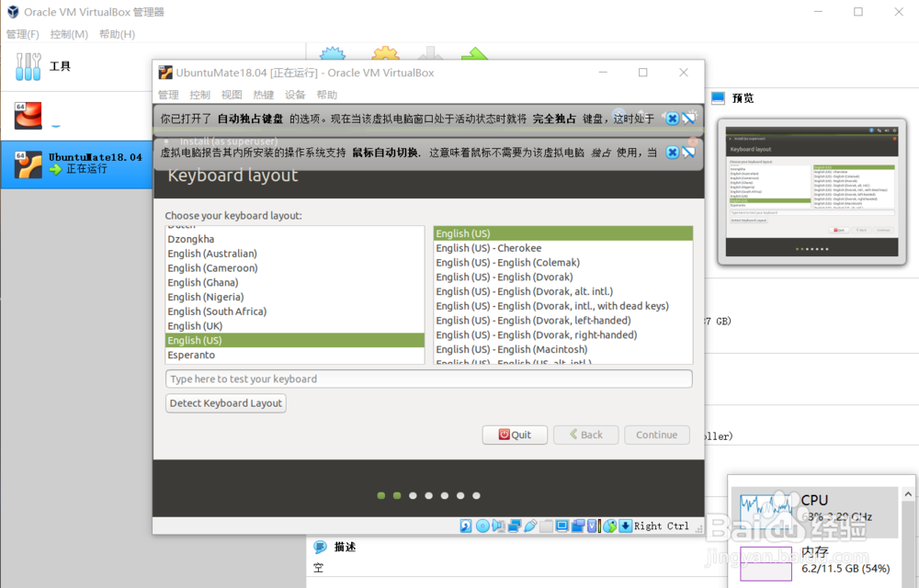Open 热键 menu in the VM window

coord(263,95)
